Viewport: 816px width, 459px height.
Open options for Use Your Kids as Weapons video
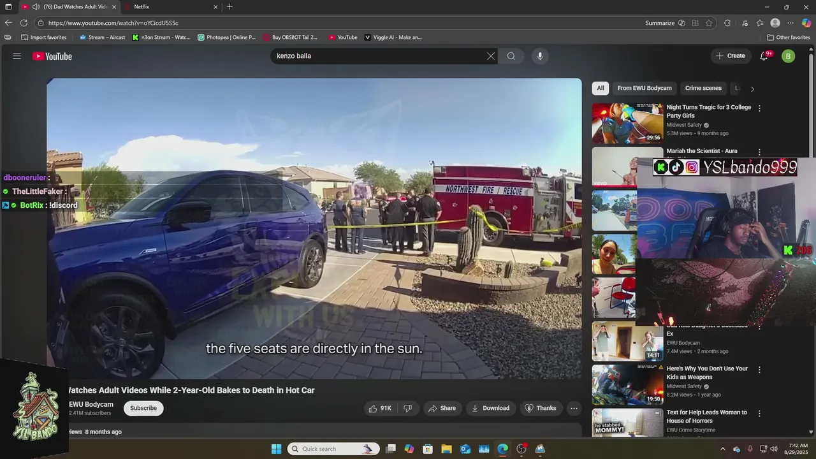click(x=759, y=370)
